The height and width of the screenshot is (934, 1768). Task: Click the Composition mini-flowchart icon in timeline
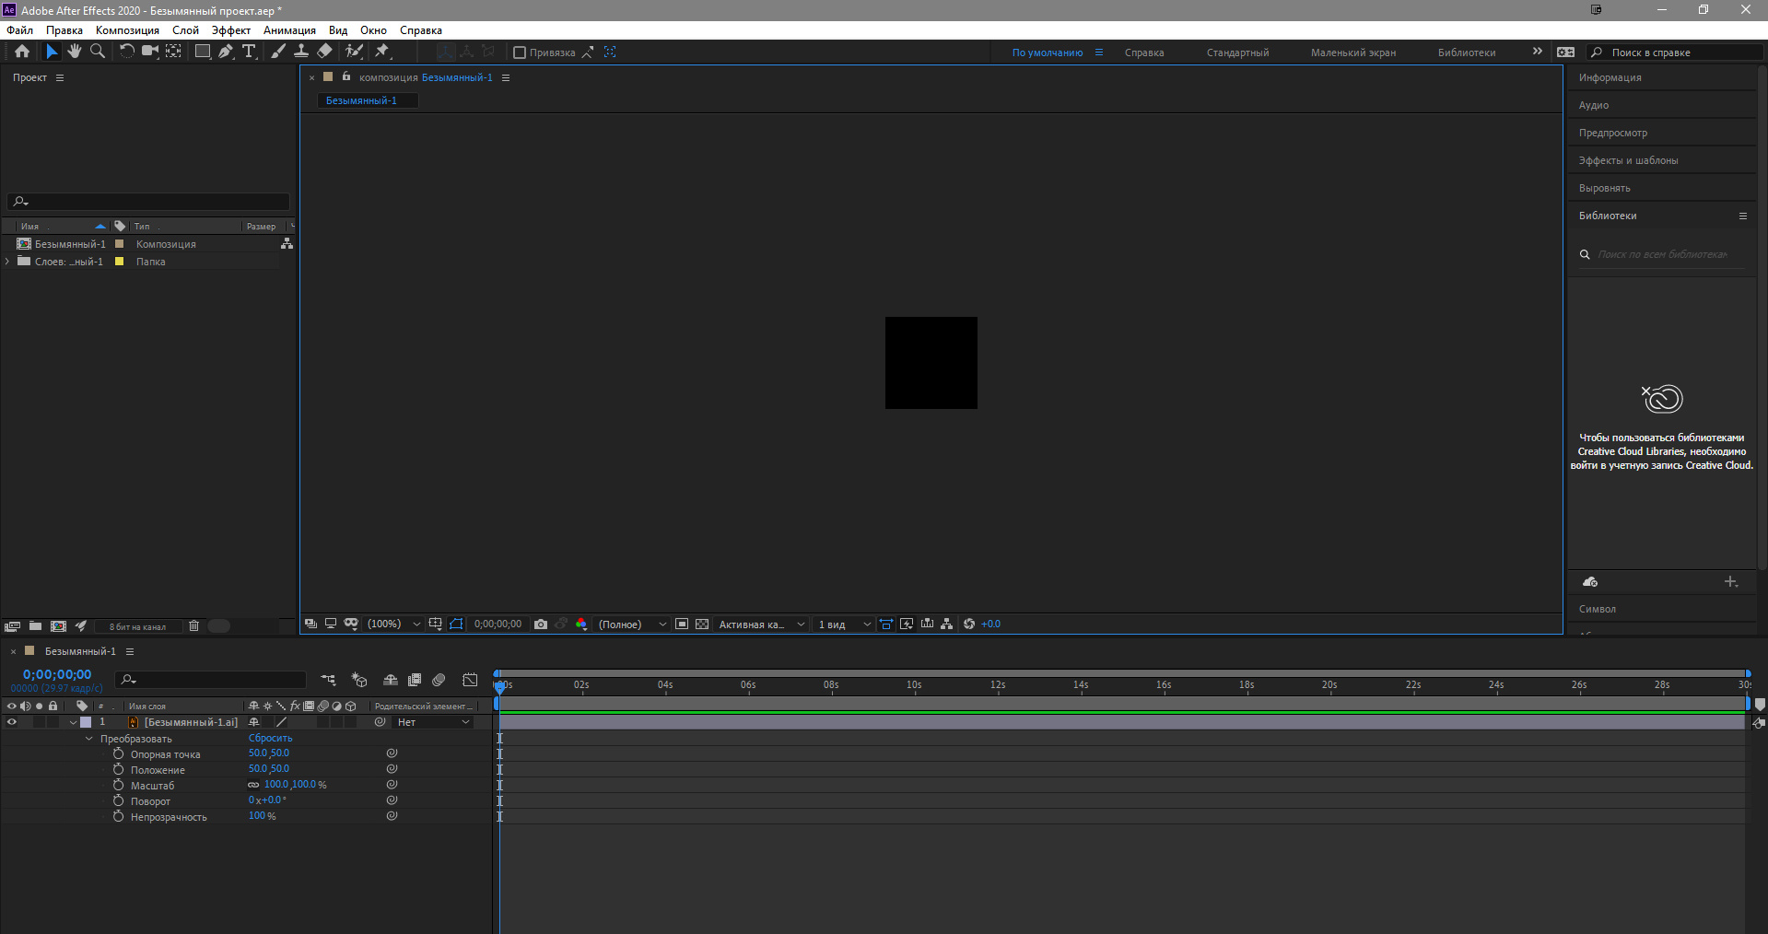click(328, 680)
